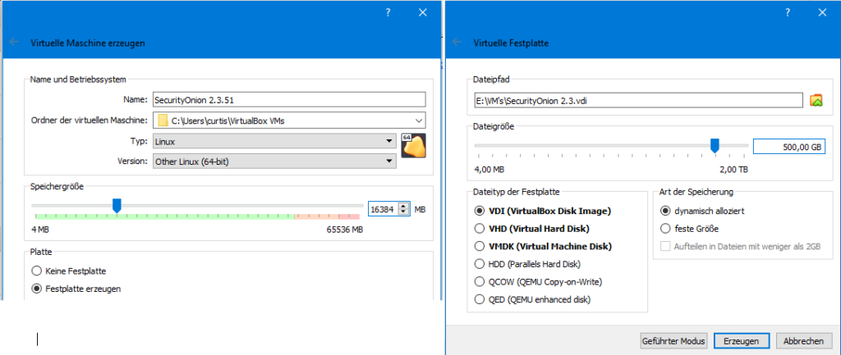Click the Erzeugen button
Screen dimensions: 841x355
741,340
